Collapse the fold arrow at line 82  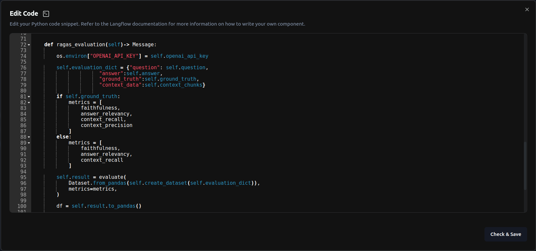click(29, 103)
